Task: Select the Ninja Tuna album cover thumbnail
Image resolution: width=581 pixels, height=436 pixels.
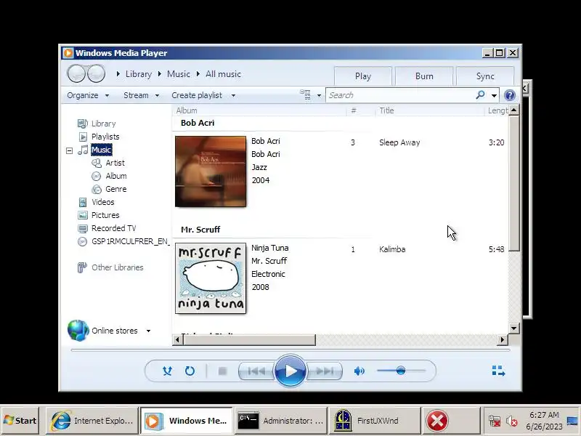Action: pos(211,278)
